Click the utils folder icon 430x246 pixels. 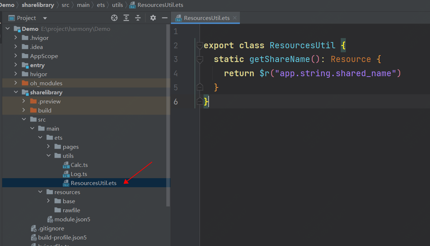tap(58, 156)
